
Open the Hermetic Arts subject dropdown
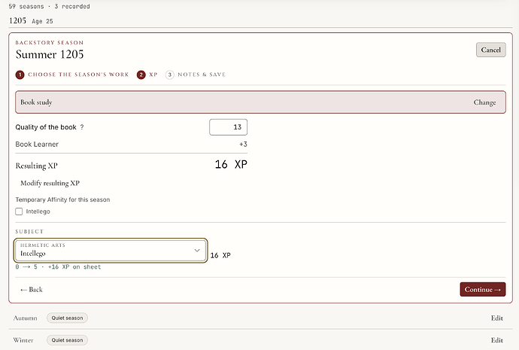111,250
